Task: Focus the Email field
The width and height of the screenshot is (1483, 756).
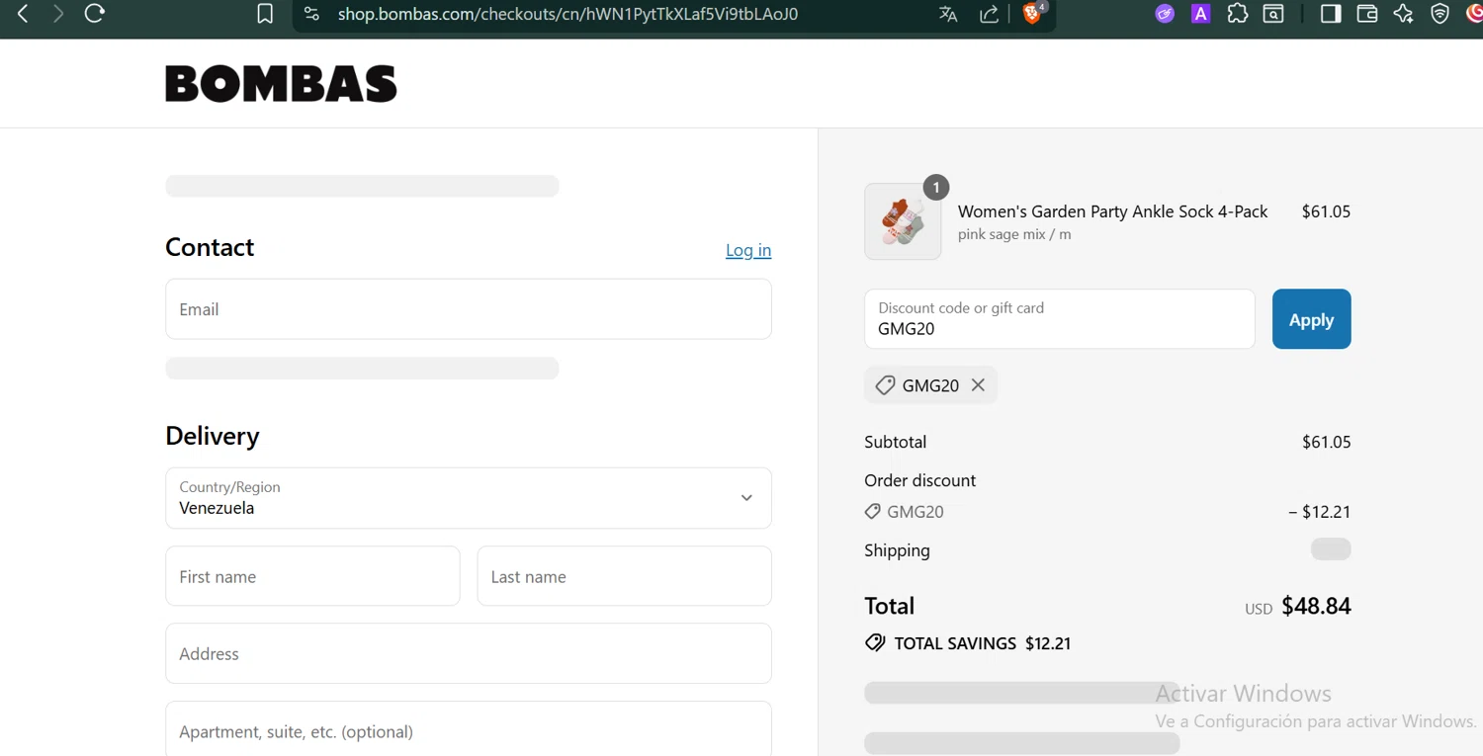Action: tap(469, 309)
